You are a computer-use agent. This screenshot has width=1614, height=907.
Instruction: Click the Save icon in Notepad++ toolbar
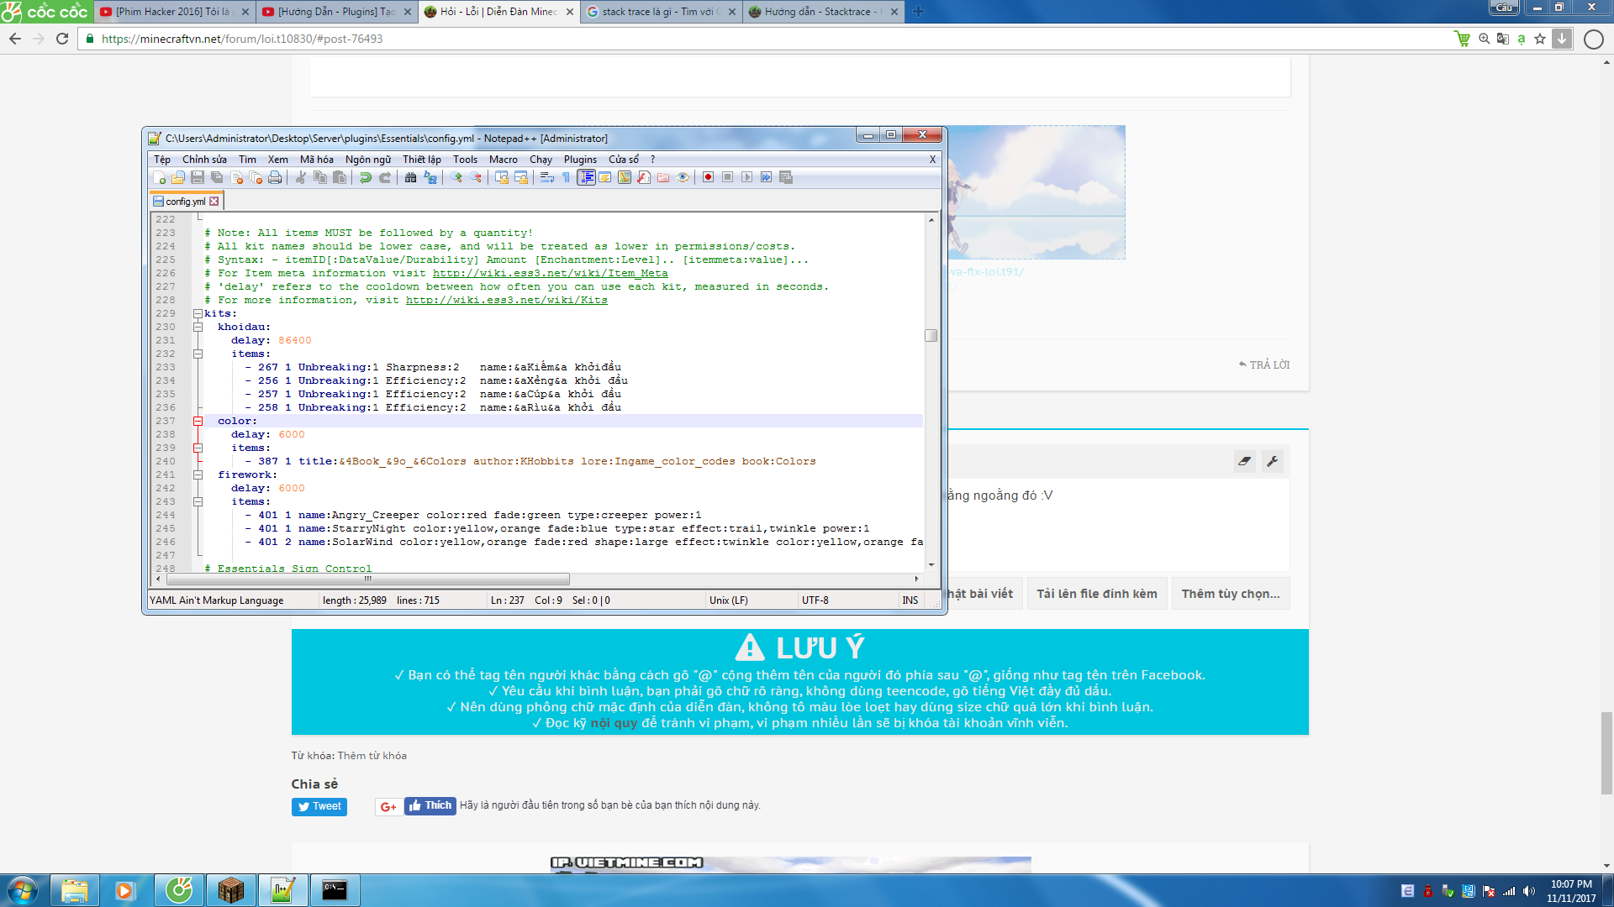198,177
